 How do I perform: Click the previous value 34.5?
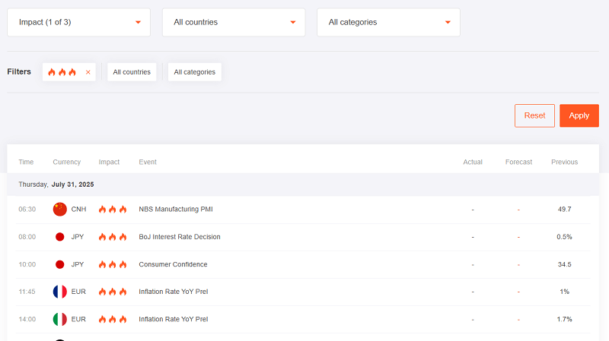[x=564, y=264]
